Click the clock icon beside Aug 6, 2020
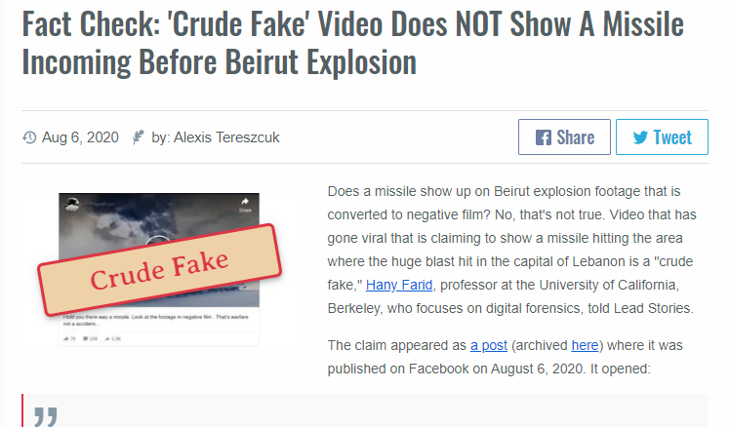This screenshot has height=427, width=730. point(29,137)
